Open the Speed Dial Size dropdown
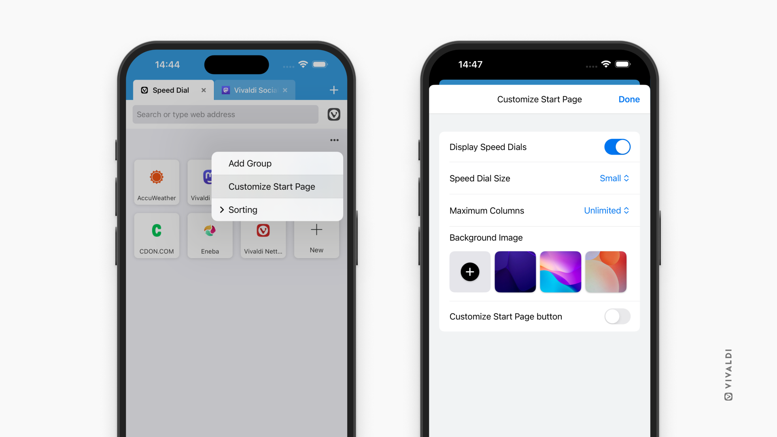This screenshot has height=437, width=777. 613,178
